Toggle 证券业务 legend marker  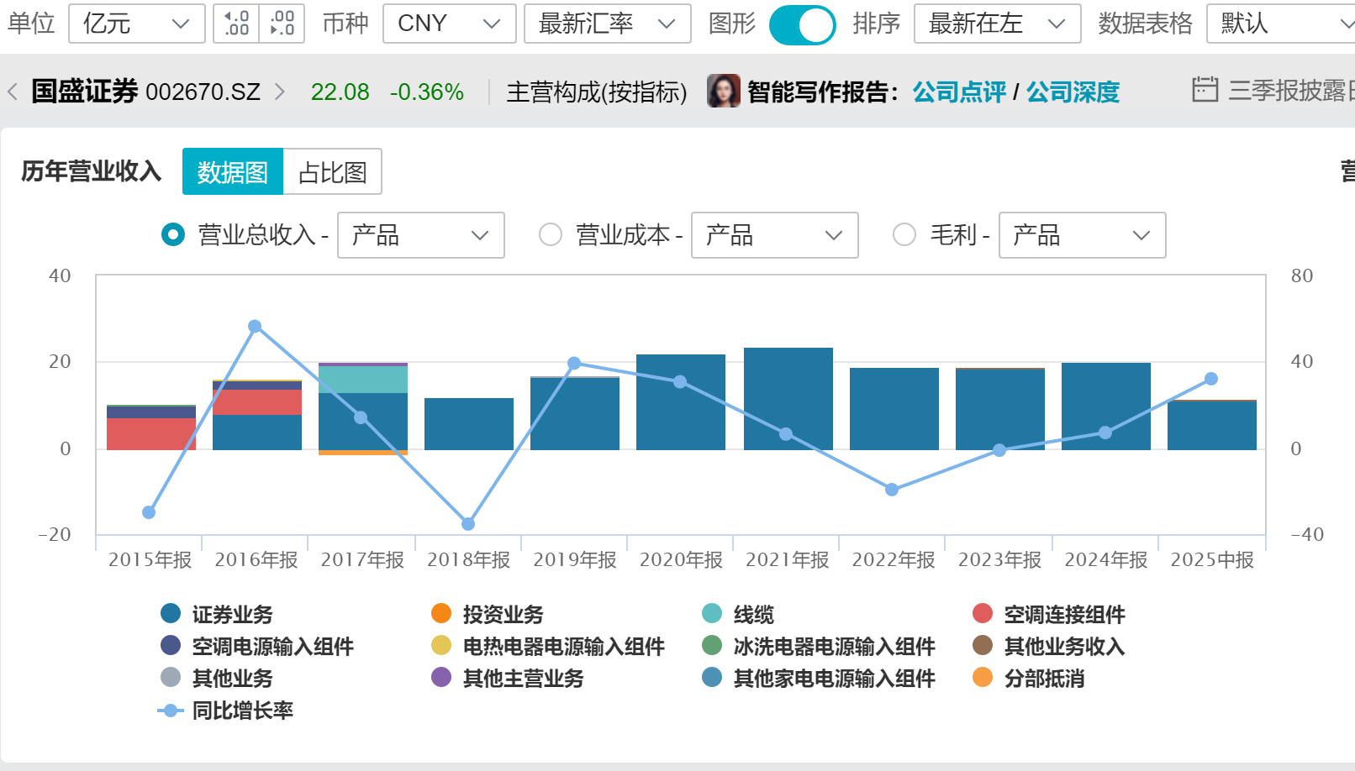point(171,614)
